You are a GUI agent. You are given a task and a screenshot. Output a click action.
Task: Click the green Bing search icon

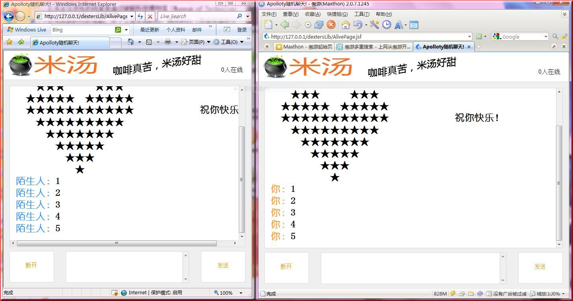coord(118,30)
